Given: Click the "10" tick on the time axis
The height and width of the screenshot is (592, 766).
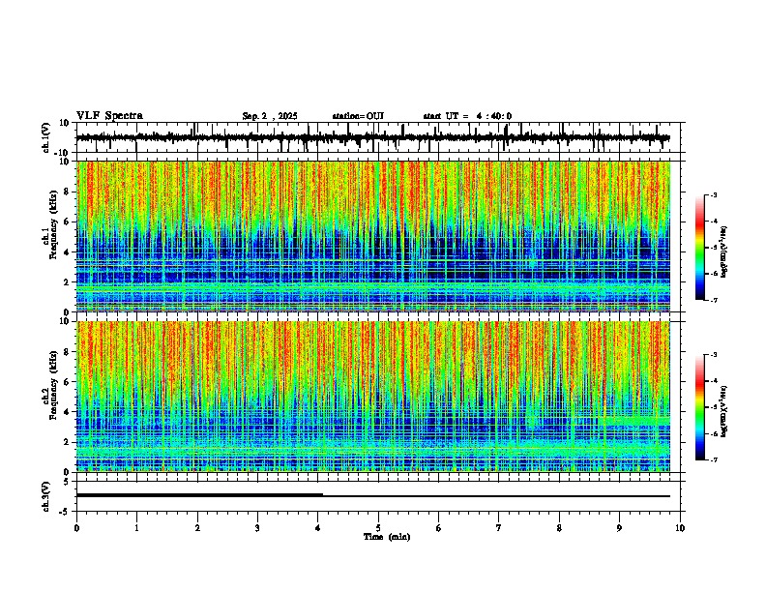Looking at the screenshot, I should click(680, 528).
